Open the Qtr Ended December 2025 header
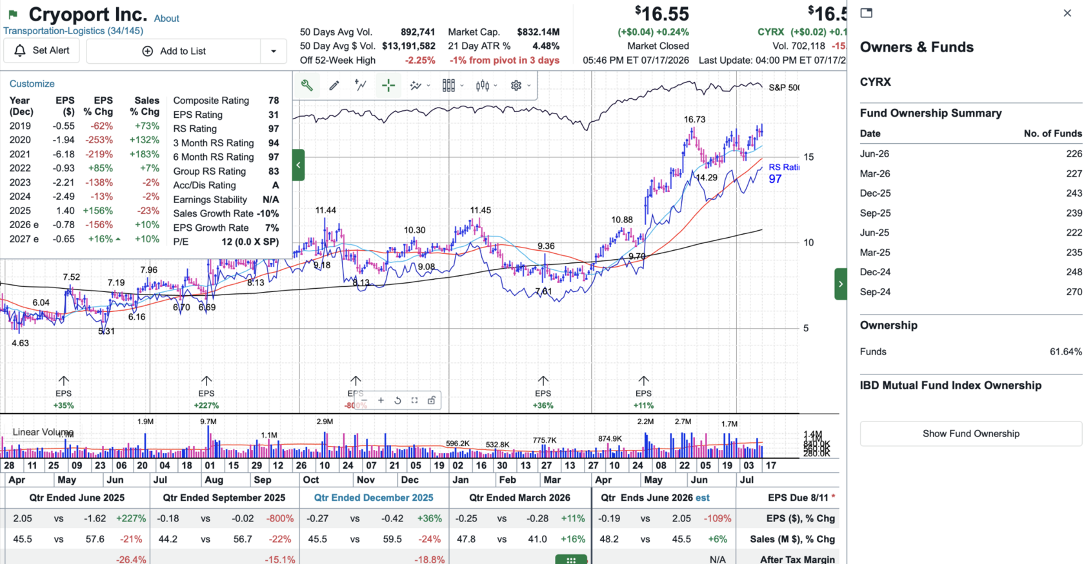The width and height of the screenshot is (1084, 564). pyautogui.click(x=374, y=498)
